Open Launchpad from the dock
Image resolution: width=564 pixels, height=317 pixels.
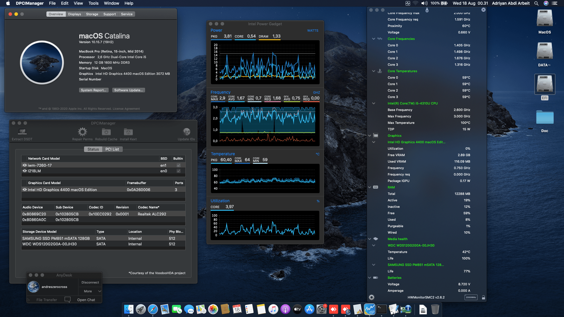pyautogui.click(x=141, y=309)
